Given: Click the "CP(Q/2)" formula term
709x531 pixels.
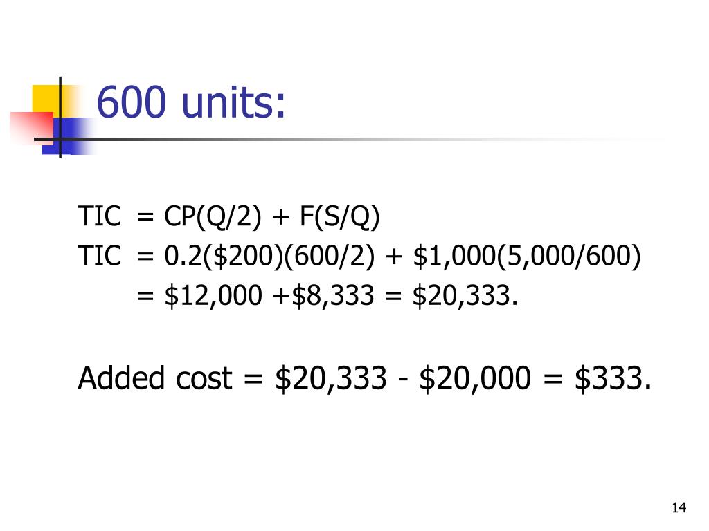Looking at the screenshot, I should pos(213,216).
